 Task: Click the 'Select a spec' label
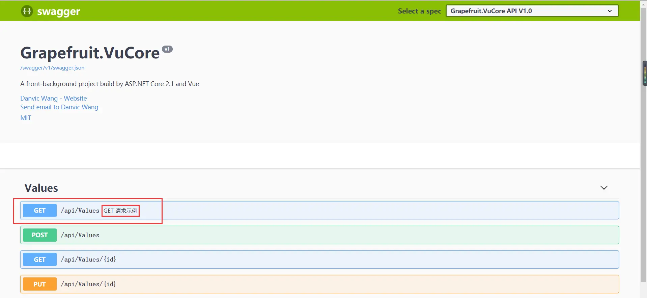click(420, 11)
